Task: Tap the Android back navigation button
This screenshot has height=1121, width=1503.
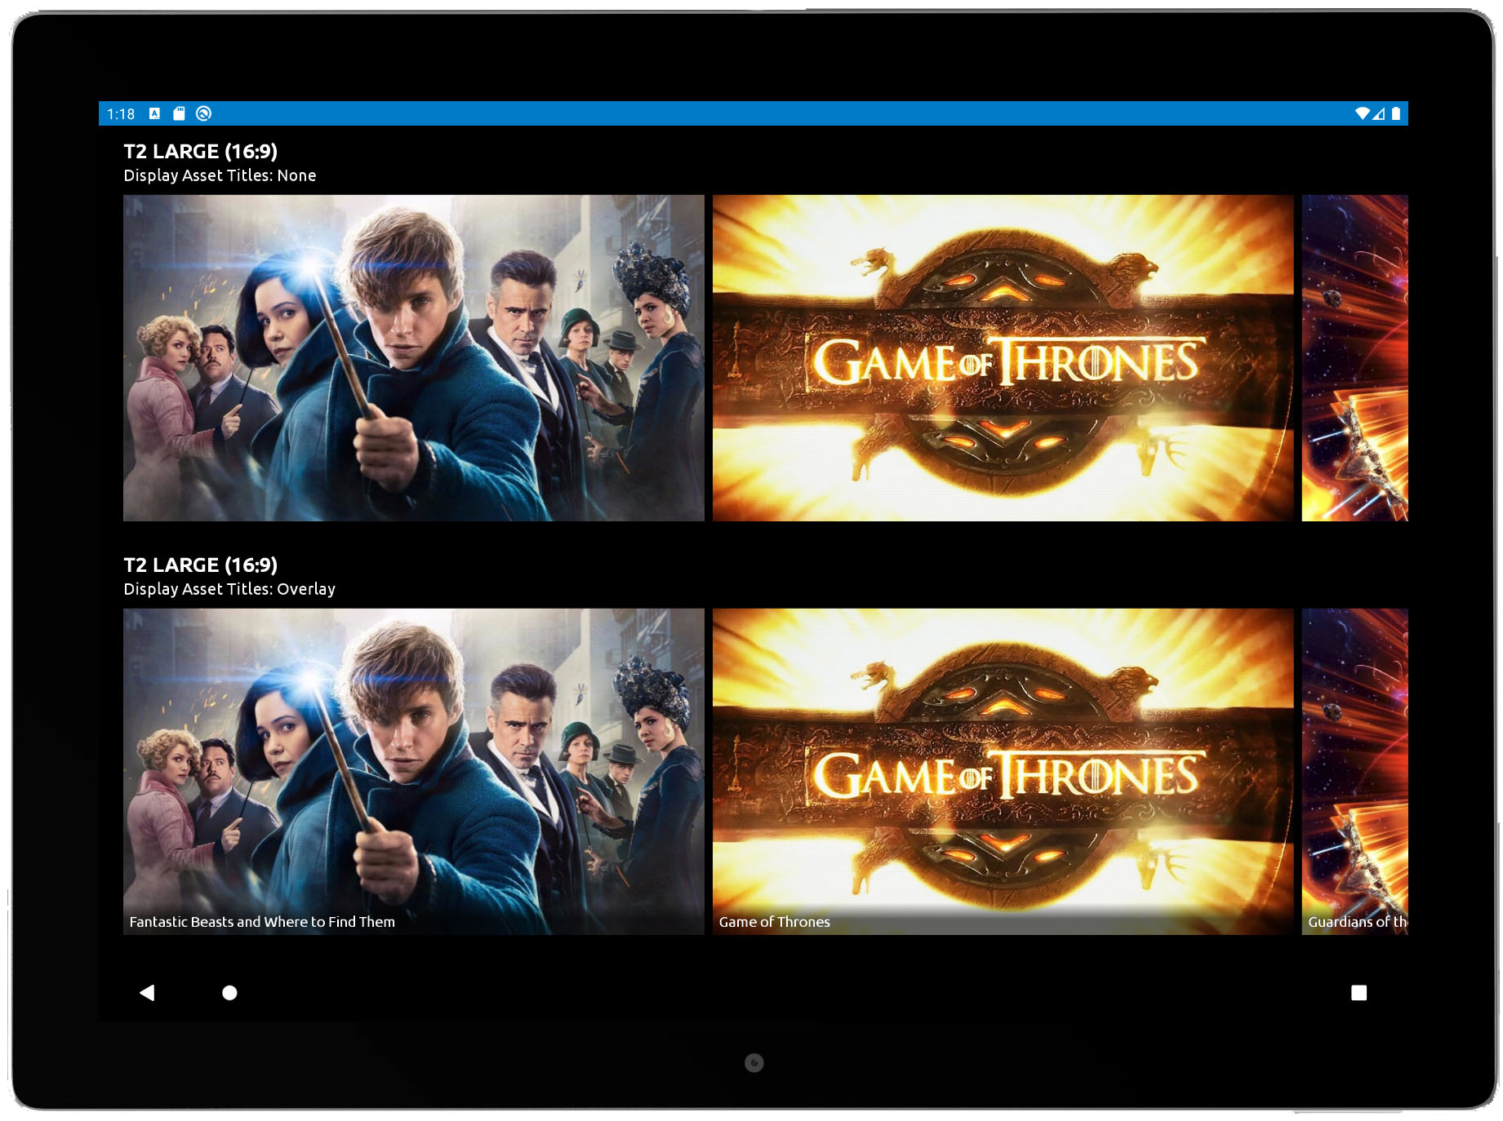Action: pos(147,992)
